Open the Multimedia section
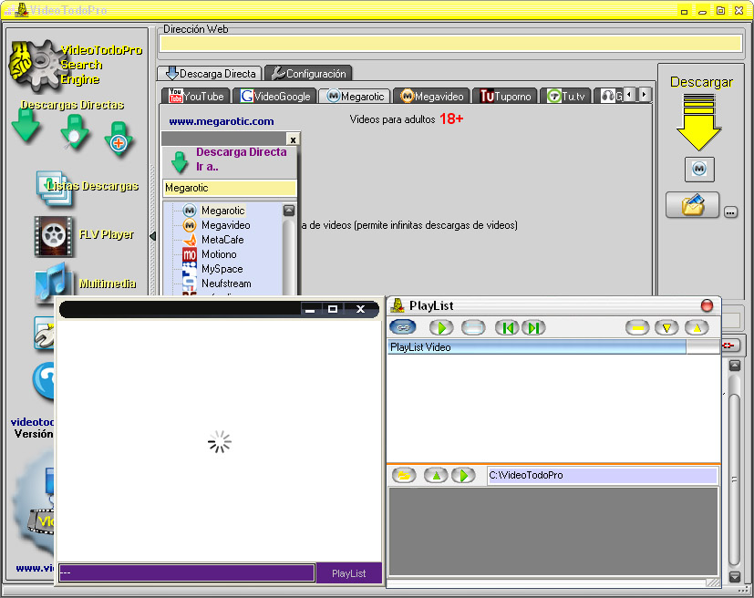Image resolution: width=754 pixels, height=598 pixels. pos(86,283)
